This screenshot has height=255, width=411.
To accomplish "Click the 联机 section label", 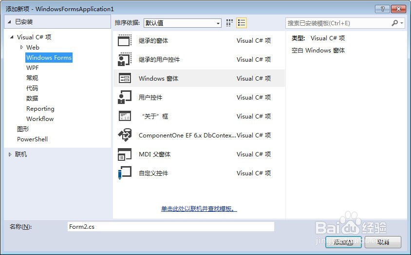I will click(21, 154).
